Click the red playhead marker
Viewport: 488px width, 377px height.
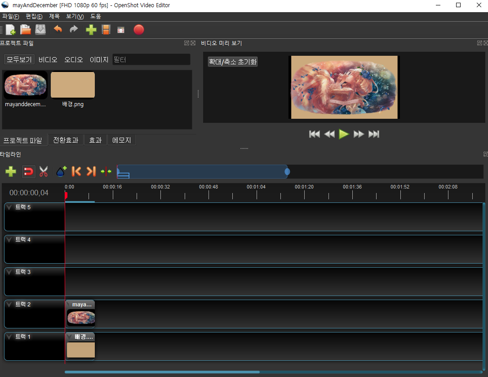(x=66, y=195)
